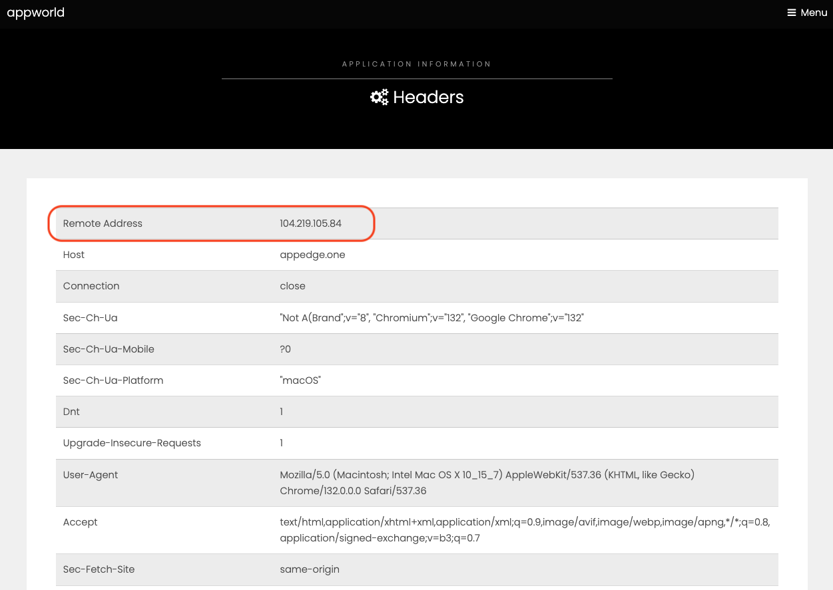Click the Application Information subtitle

pyautogui.click(x=417, y=64)
